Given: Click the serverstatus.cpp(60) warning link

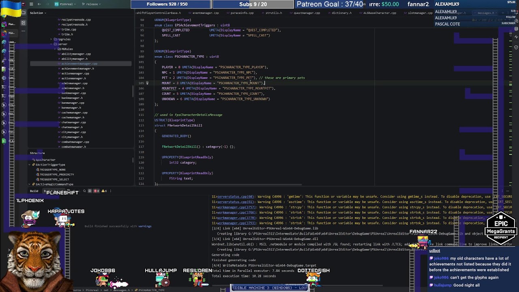Looking at the screenshot, I should 235,197.
